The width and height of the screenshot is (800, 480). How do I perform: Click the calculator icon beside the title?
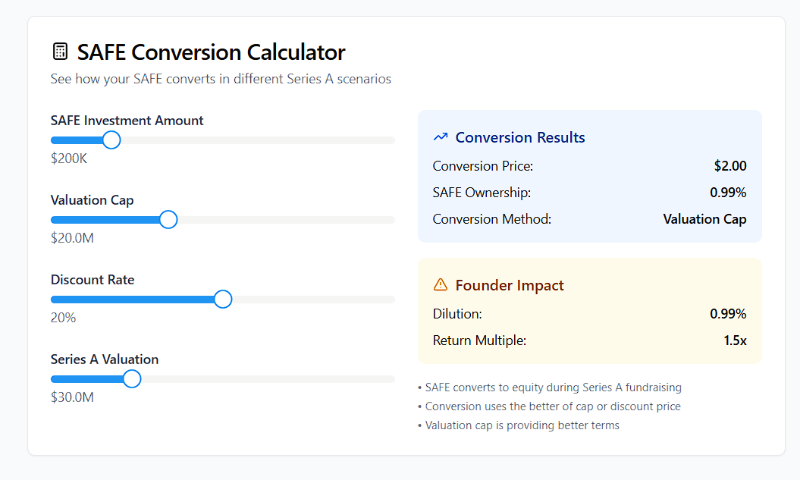coord(59,52)
